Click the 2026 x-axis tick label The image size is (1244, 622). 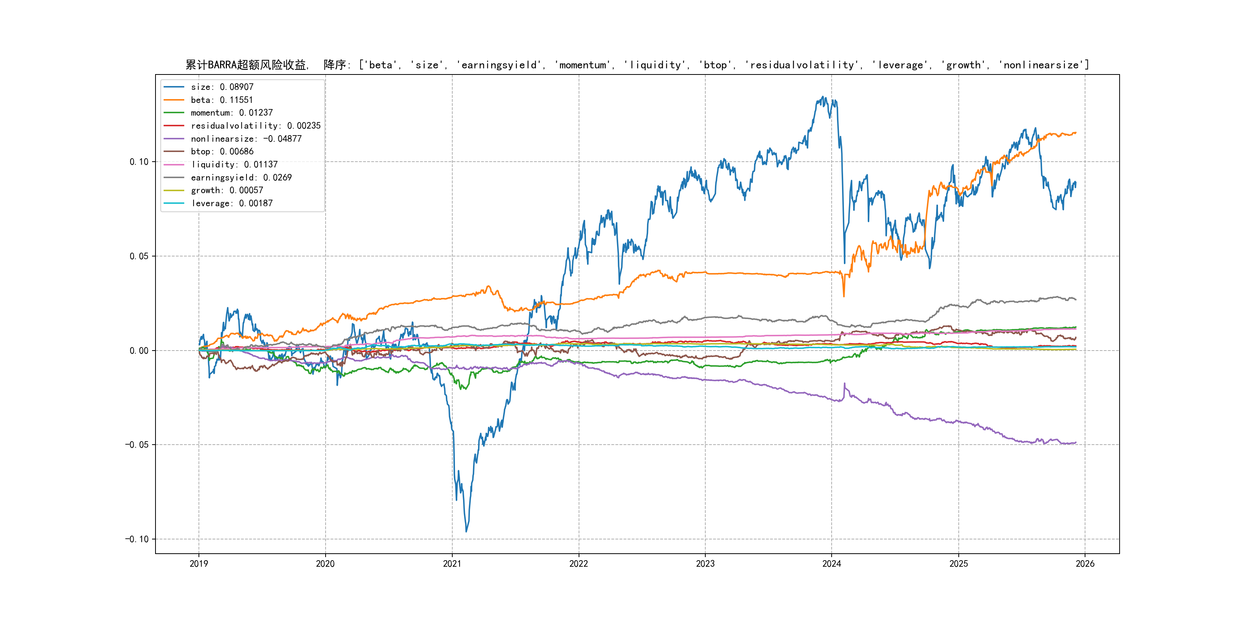(x=1085, y=564)
